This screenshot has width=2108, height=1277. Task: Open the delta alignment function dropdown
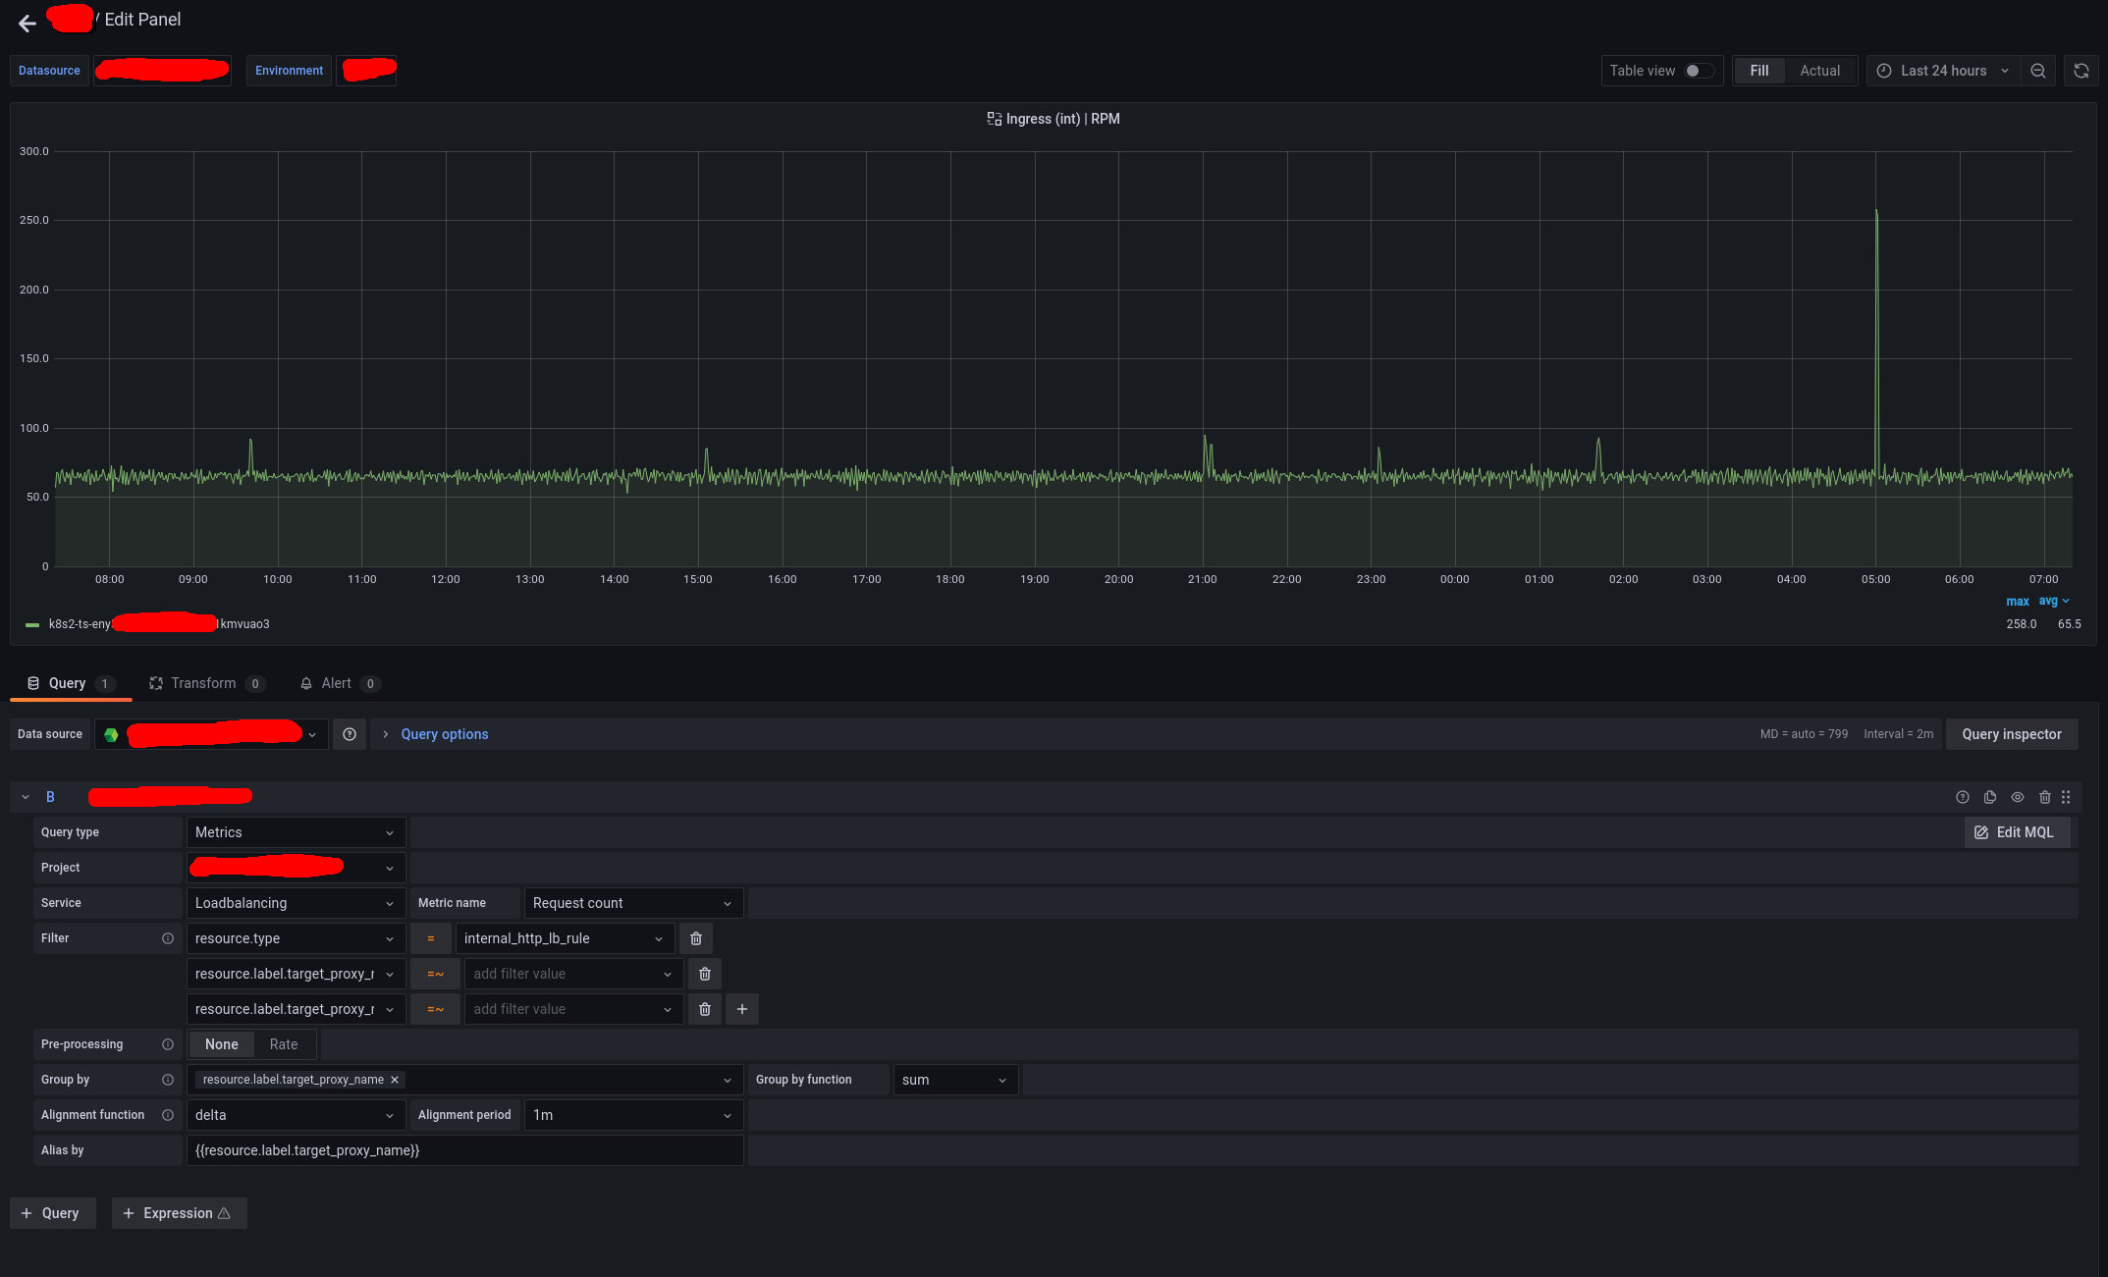tap(295, 1114)
